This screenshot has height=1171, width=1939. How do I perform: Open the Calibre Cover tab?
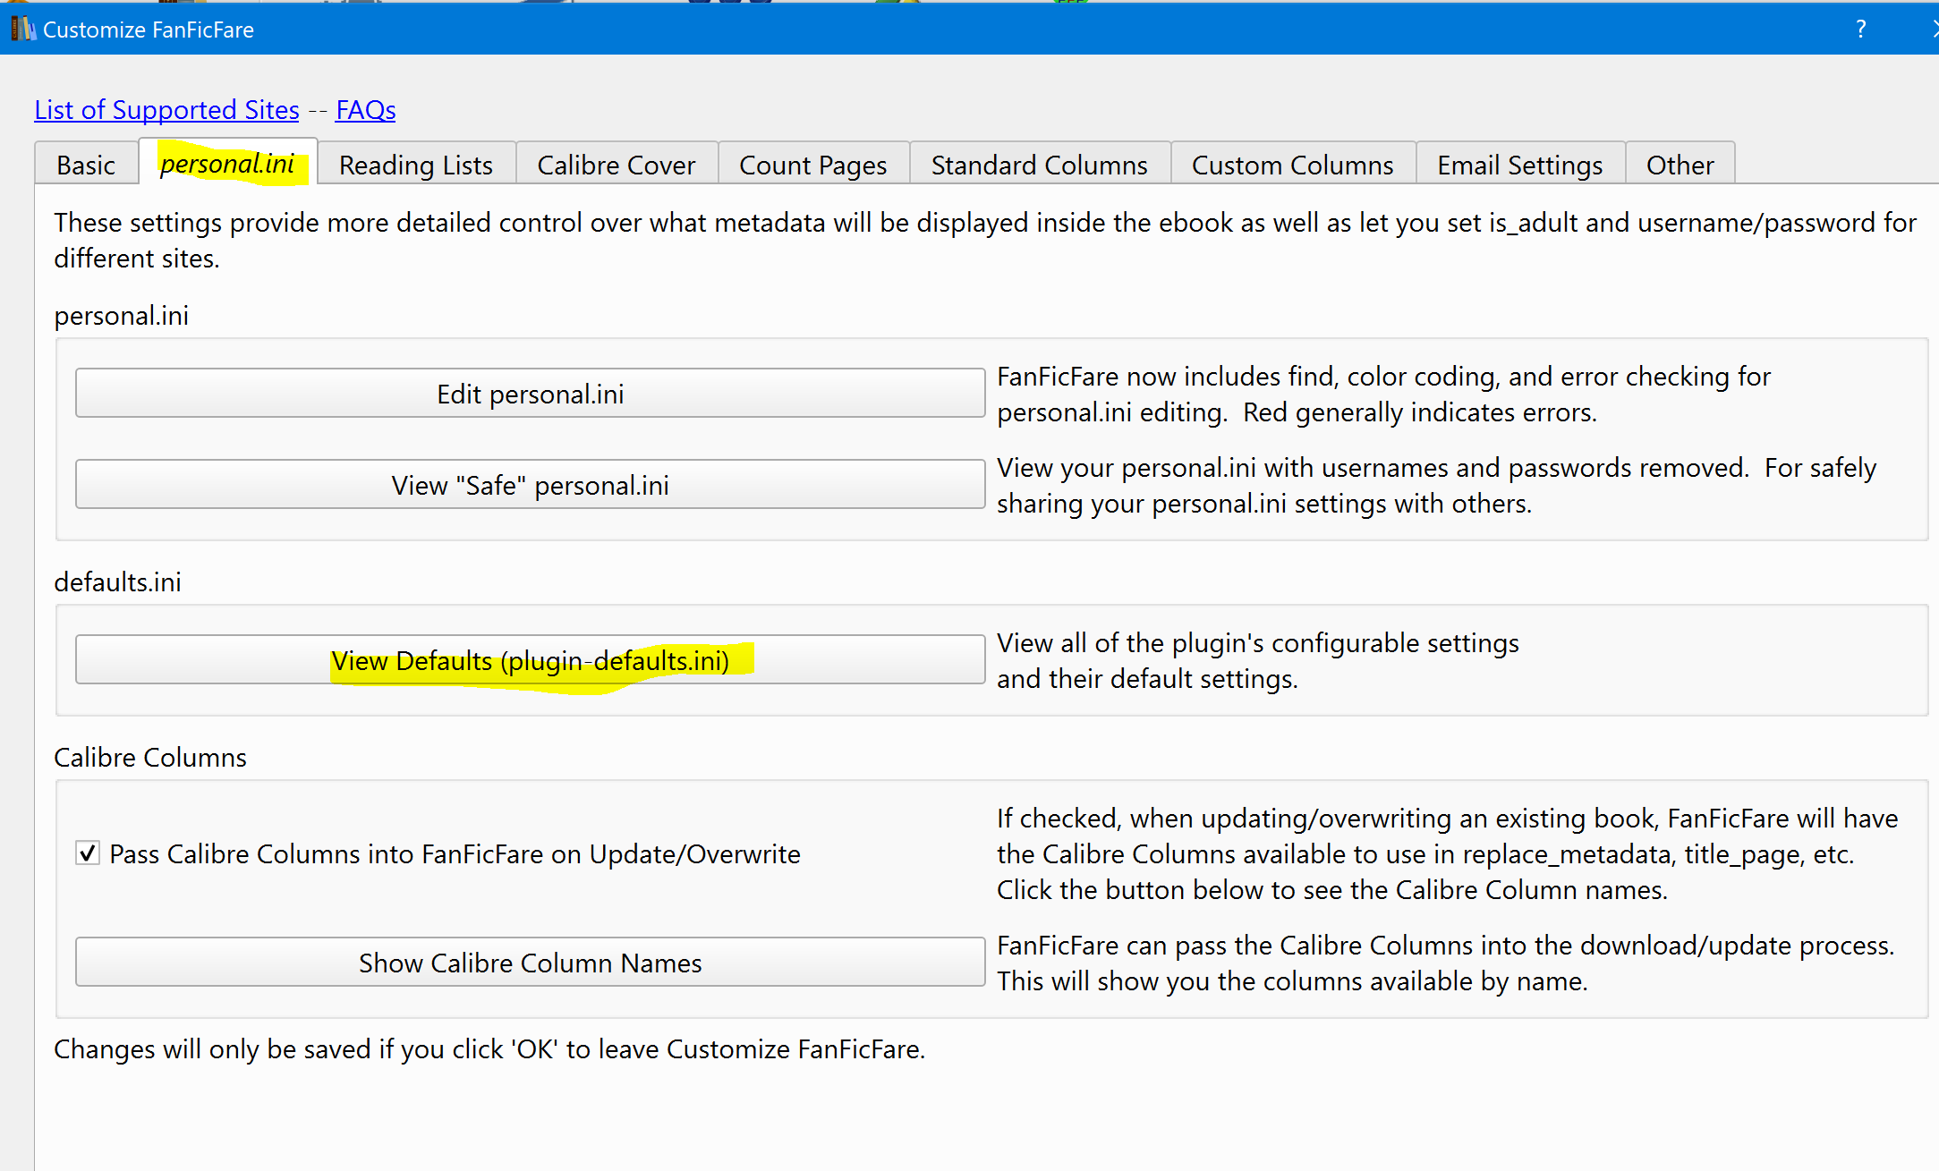point(616,165)
